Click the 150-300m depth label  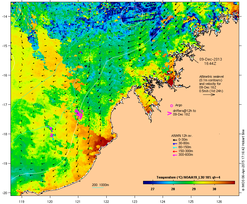[x=186, y=151]
